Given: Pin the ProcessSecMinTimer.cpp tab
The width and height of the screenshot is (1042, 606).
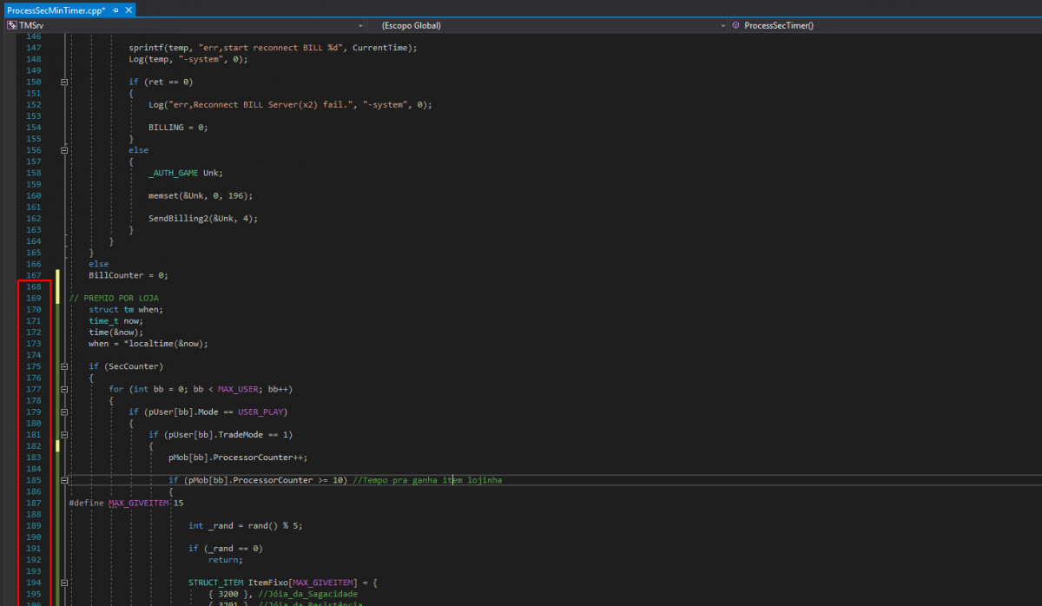Looking at the screenshot, I should (x=115, y=10).
